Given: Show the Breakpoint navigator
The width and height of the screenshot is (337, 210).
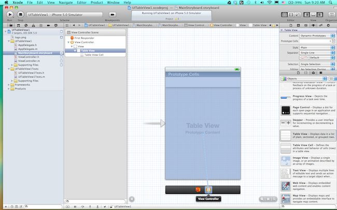Looking at the screenshot, I should (48, 25).
